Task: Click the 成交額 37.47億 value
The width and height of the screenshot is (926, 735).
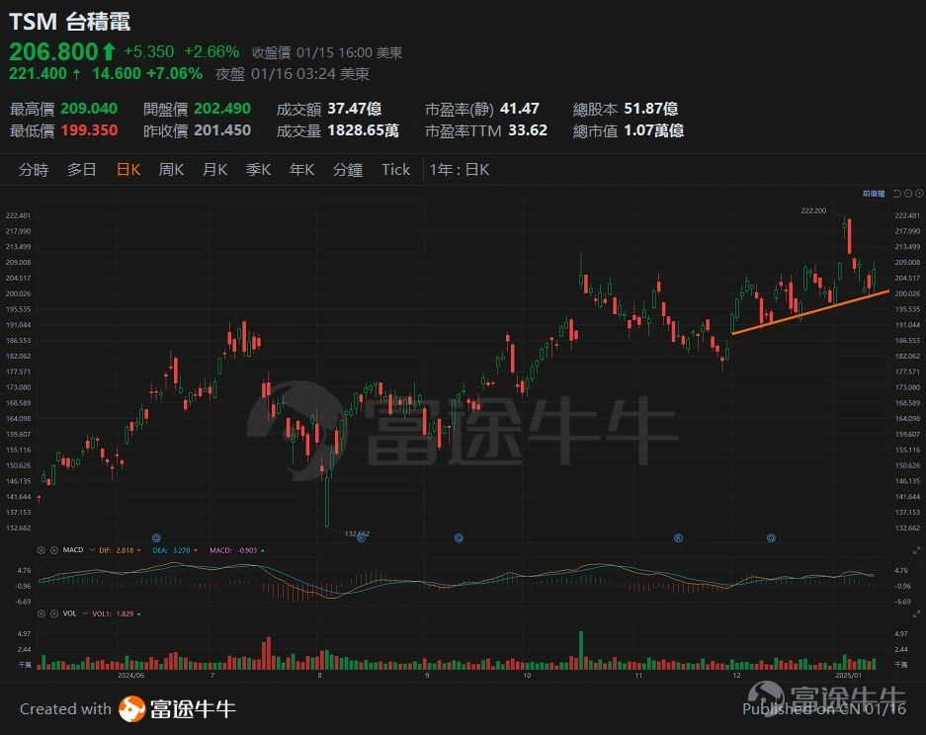Action: pos(355,109)
